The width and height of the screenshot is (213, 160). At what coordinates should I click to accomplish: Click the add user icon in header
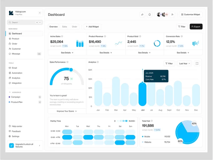[172, 14]
